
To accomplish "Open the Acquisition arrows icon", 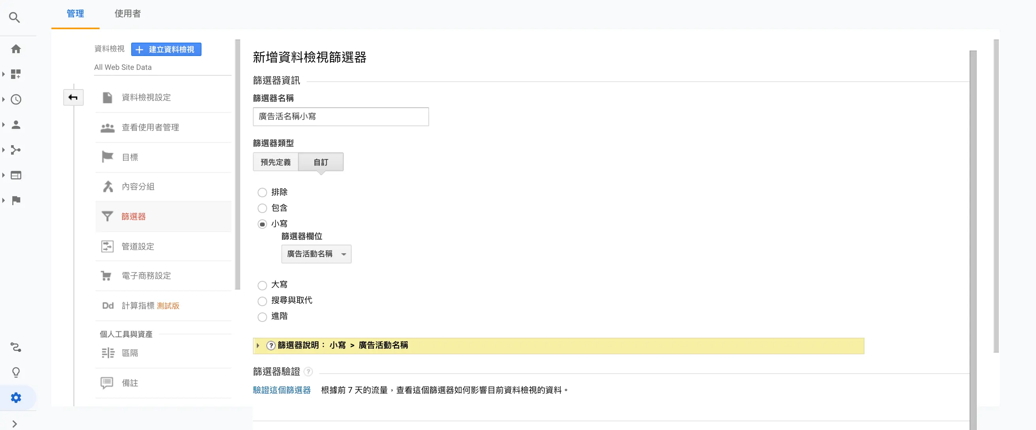I will 16,150.
